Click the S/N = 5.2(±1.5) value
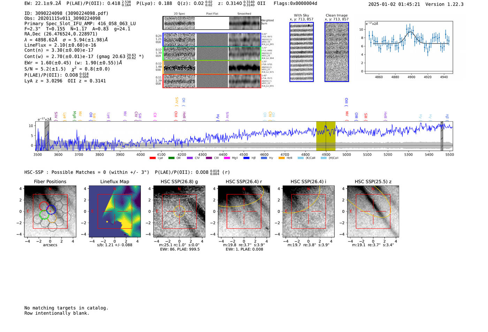This screenshot has height=332, width=488. 45,69
